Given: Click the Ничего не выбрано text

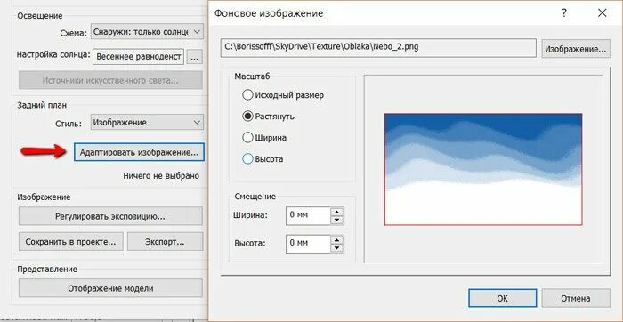Looking at the screenshot, I should click(161, 176).
